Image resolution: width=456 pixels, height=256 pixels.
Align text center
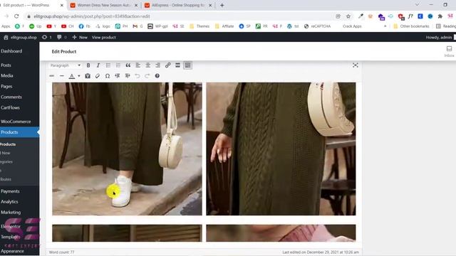(147, 65)
